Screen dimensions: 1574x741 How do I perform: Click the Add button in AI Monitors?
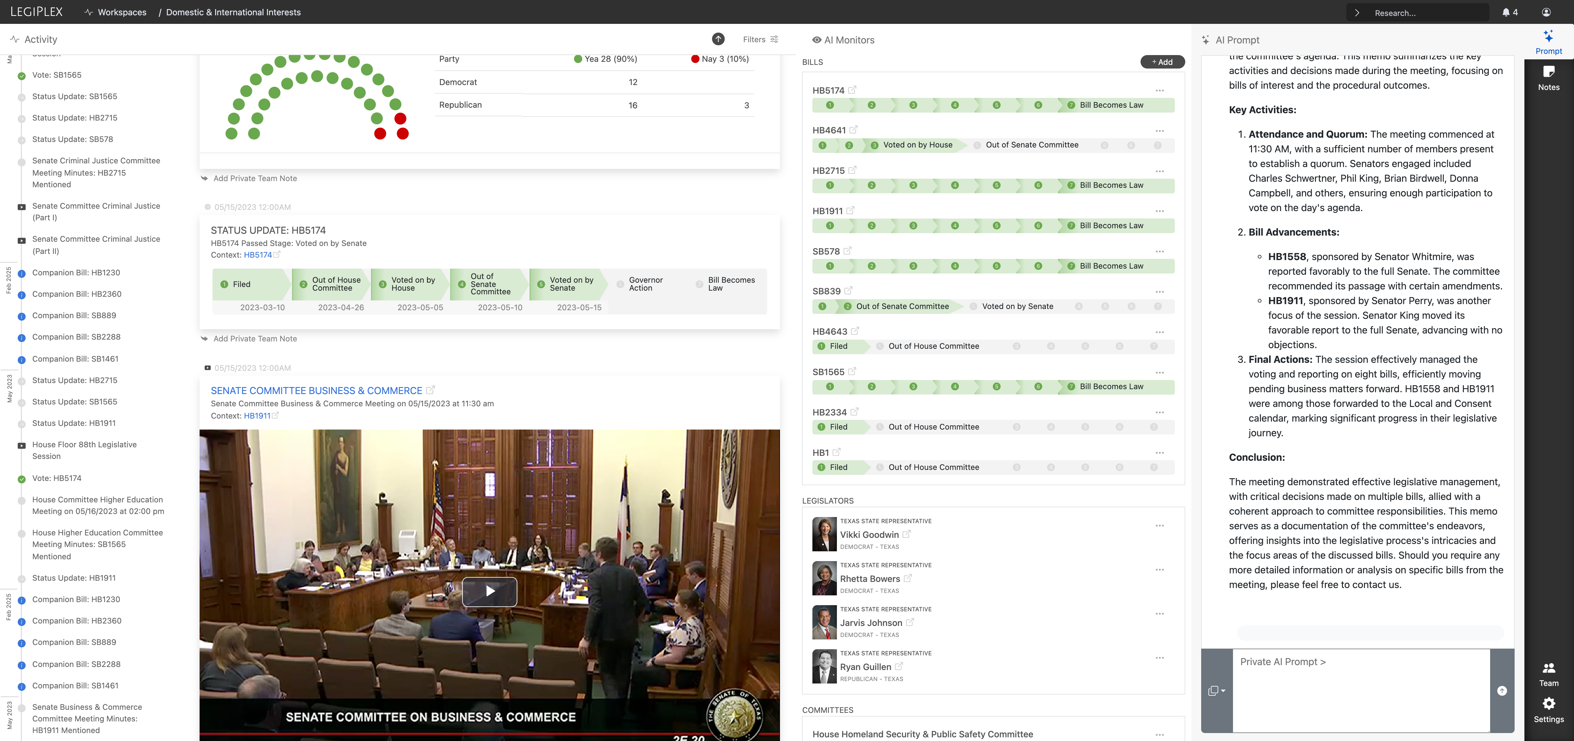tap(1162, 62)
